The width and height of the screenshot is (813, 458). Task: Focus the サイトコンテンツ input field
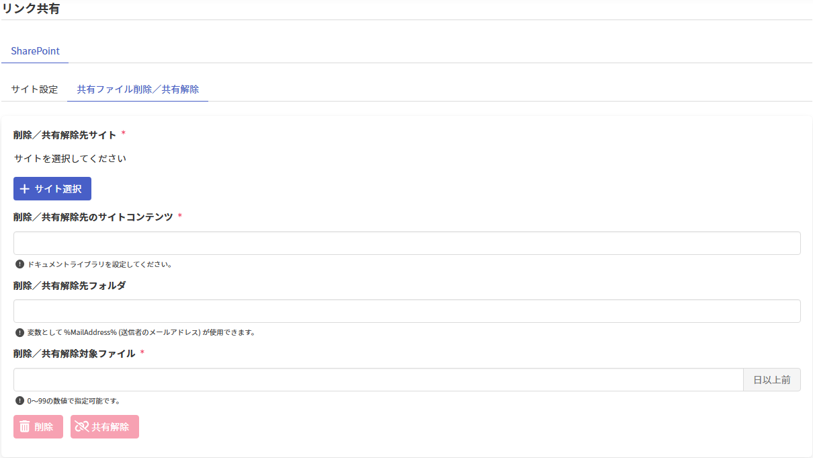(x=406, y=243)
